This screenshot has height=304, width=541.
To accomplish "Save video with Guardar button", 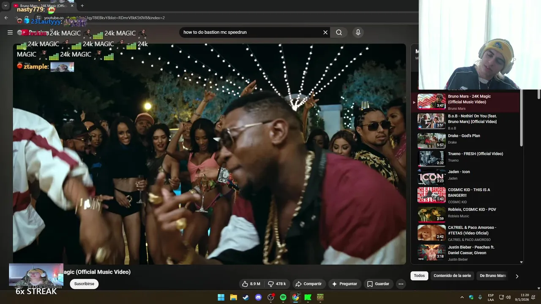I will (x=378, y=284).
